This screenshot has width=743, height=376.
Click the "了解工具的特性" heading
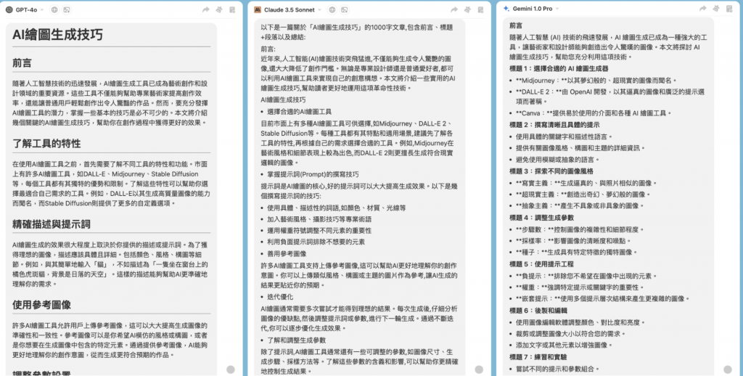46,144
